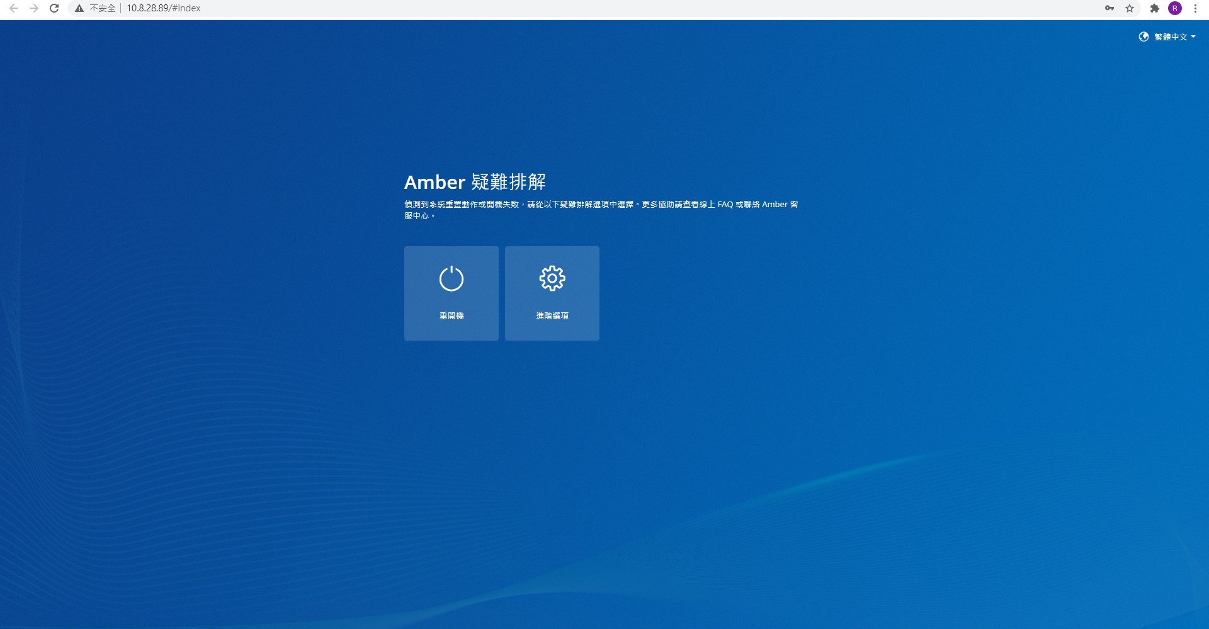Click the description text mentioning FAQ
Screen dimensions: 1209x629
tap(601, 210)
